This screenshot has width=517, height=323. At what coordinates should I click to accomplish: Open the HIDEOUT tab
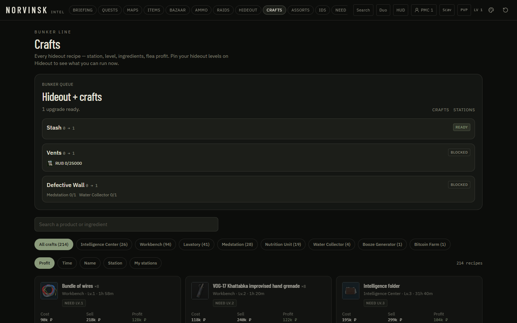pos(248,10)
